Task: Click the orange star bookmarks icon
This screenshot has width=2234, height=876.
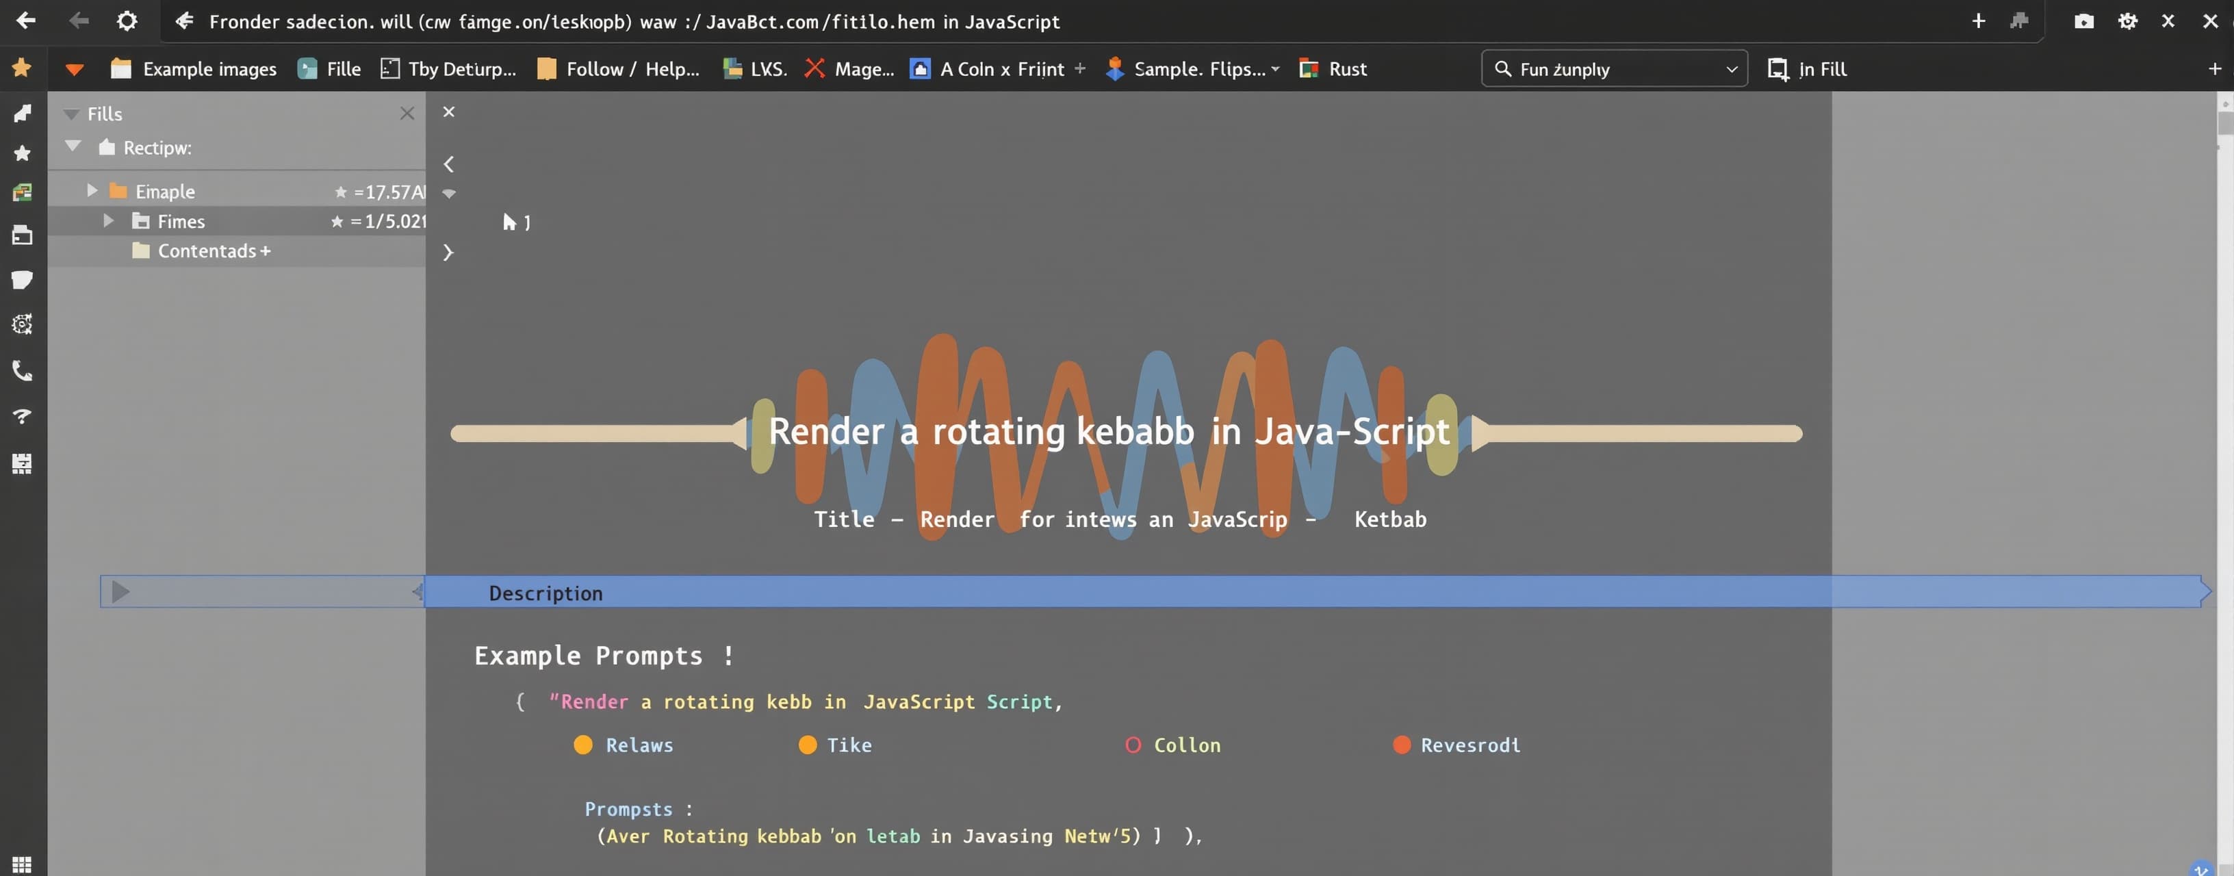Action: point(22,68)
